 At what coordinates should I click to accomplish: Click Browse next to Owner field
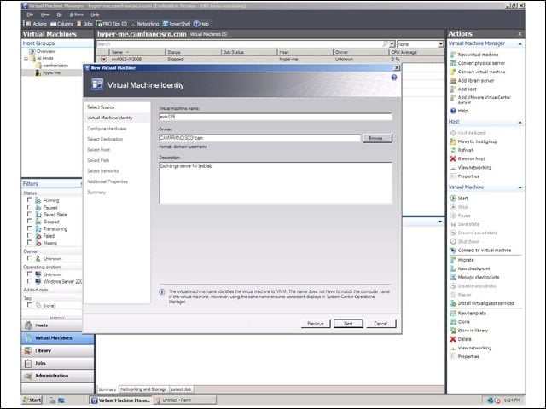pos(377,138)
